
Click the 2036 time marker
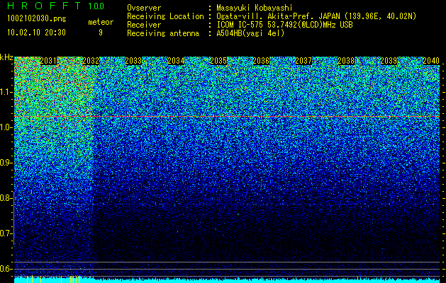click(261, 61)
